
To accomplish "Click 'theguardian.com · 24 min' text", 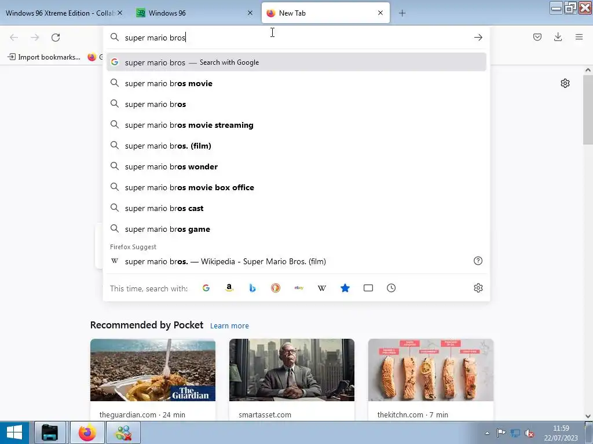I will click(x=142, y=415).
